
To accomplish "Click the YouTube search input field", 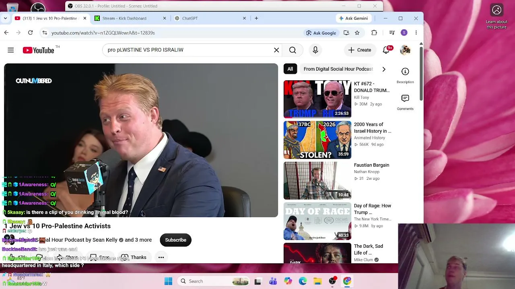I will [188, 50].
